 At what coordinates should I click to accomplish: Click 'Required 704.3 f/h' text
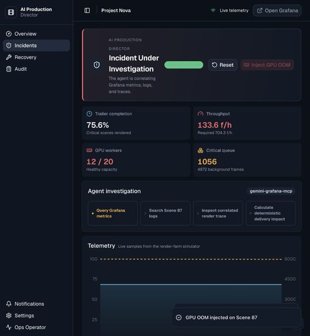click(x=214, y=133)
